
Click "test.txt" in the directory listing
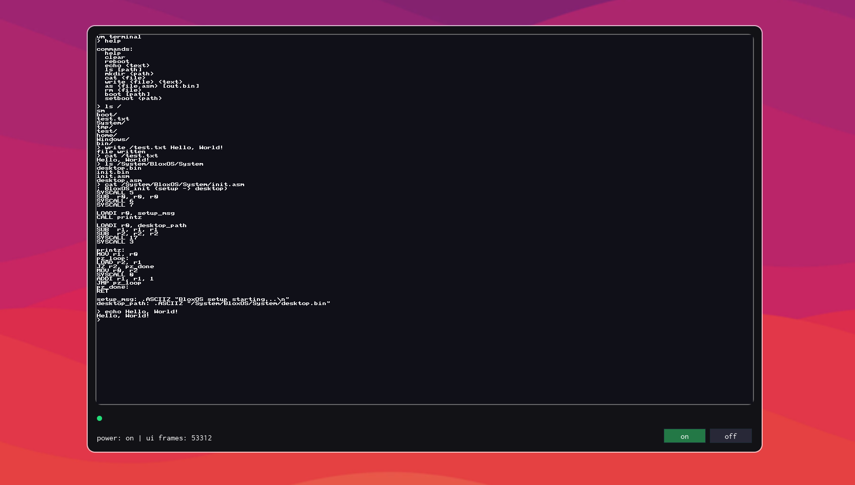[113, 118]
